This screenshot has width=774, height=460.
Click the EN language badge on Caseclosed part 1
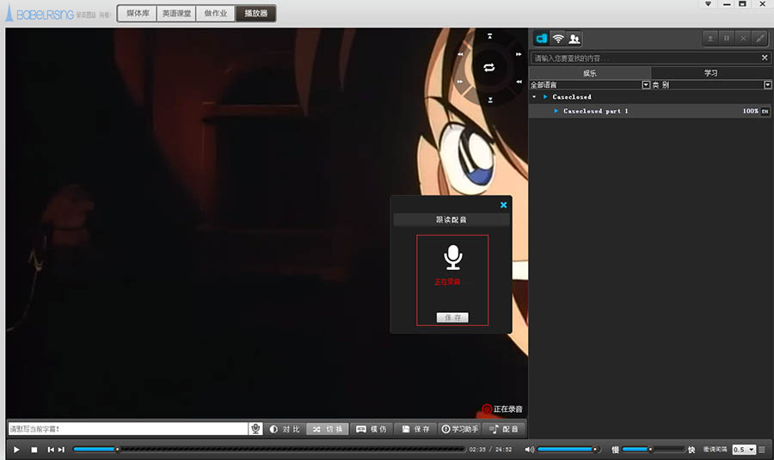[765, 111]
